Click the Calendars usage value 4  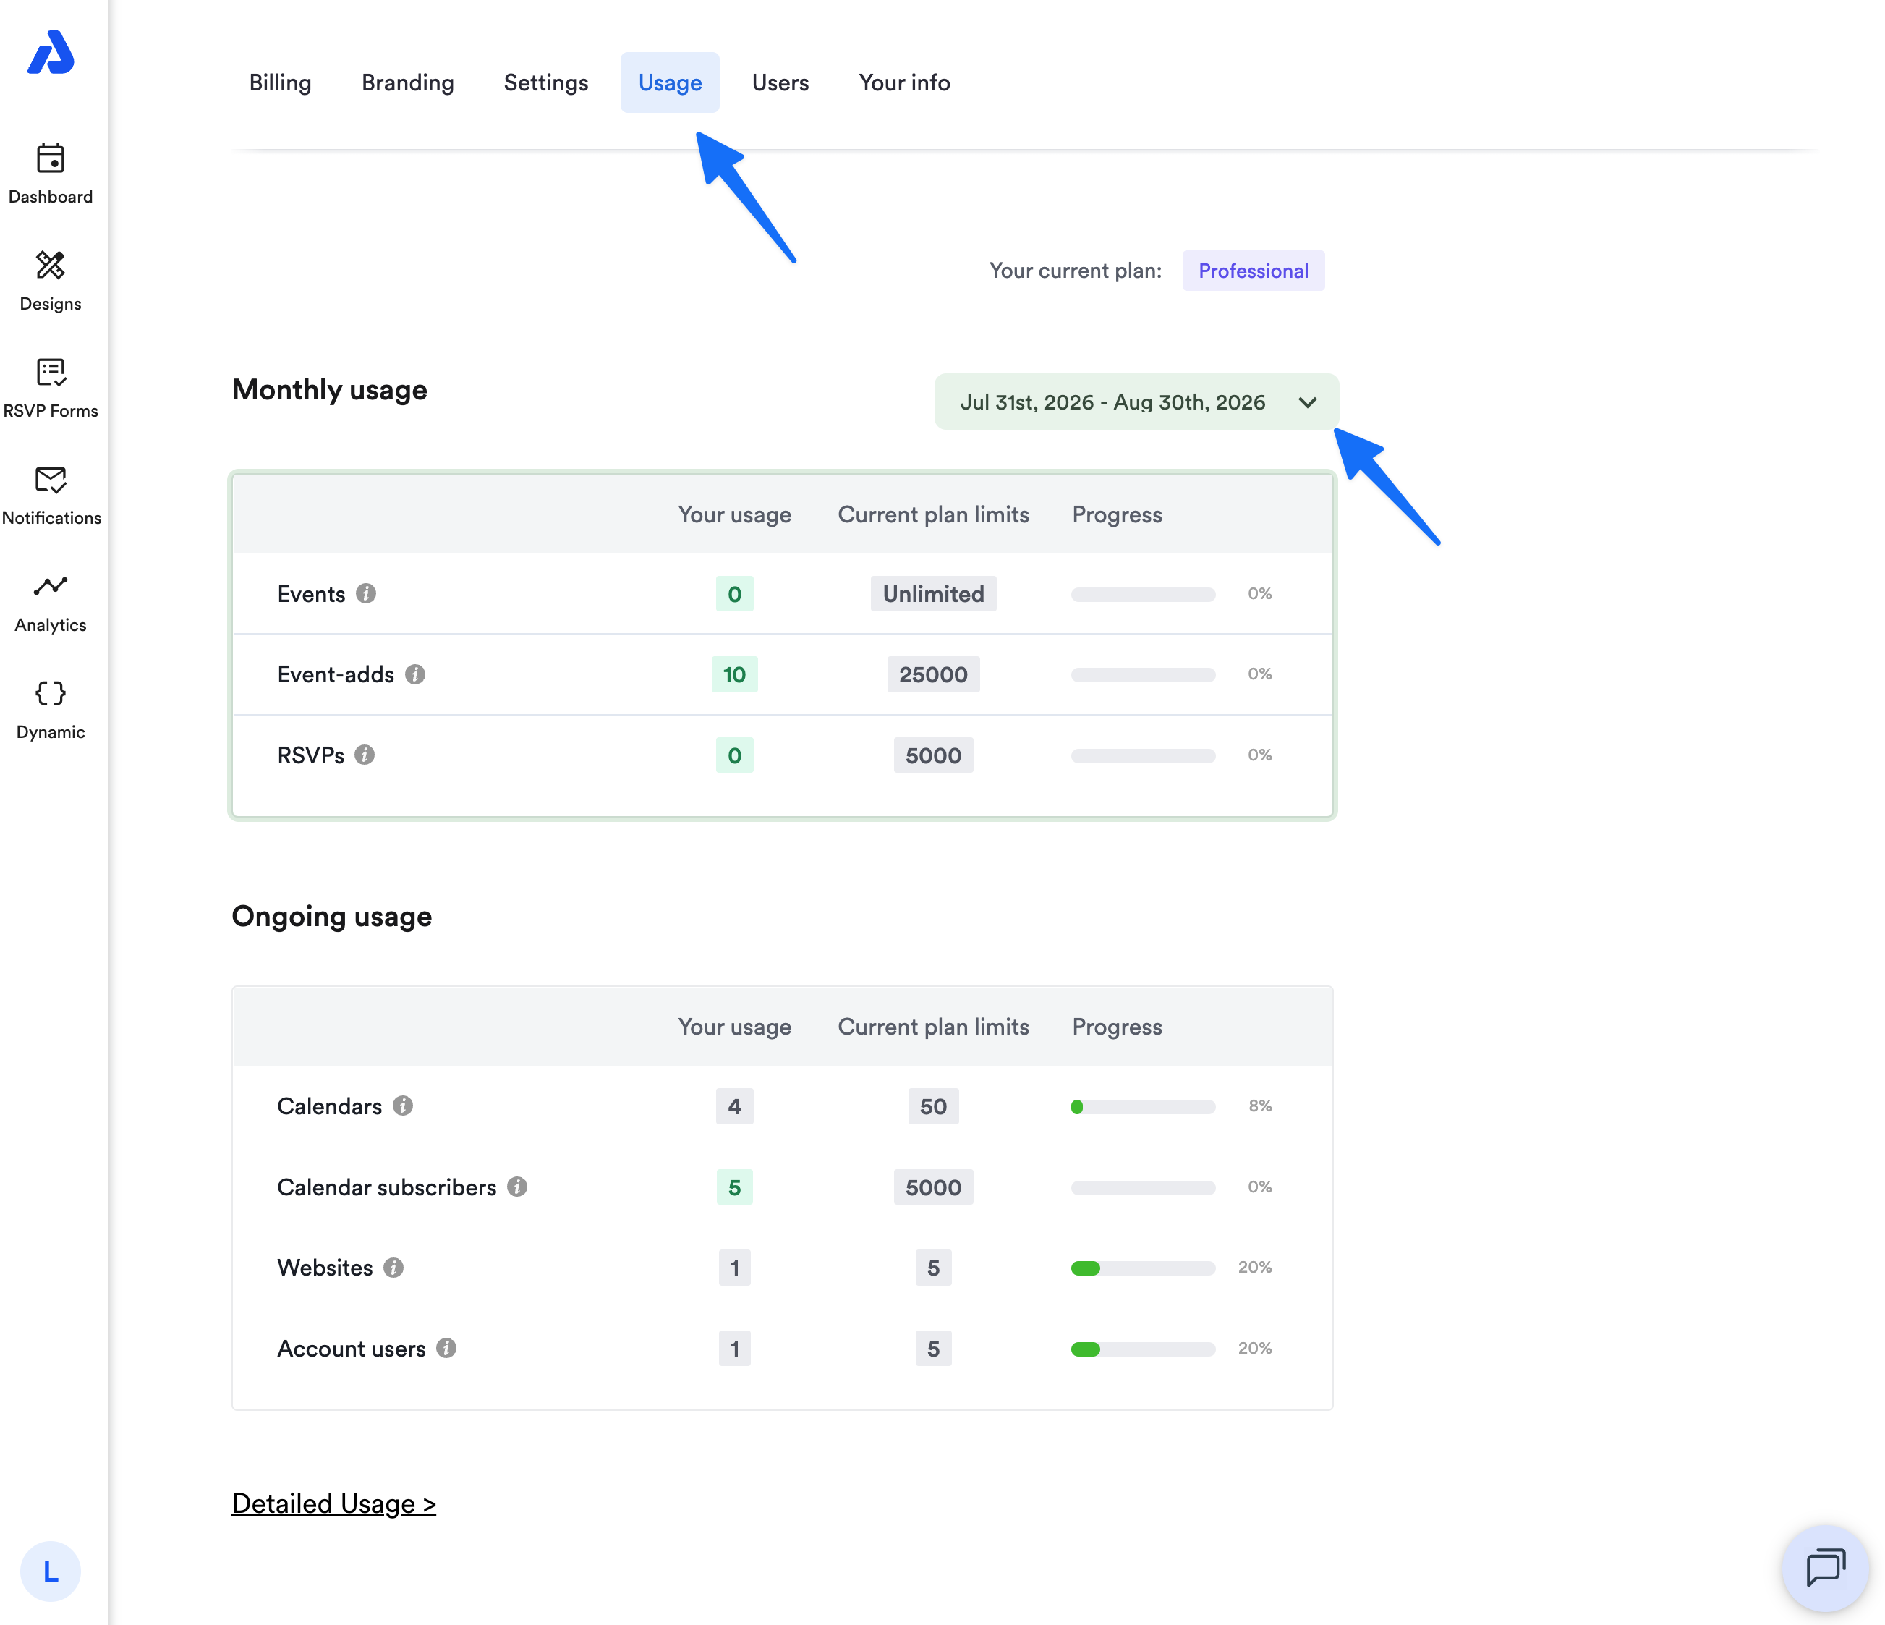tap(734, 1106)
